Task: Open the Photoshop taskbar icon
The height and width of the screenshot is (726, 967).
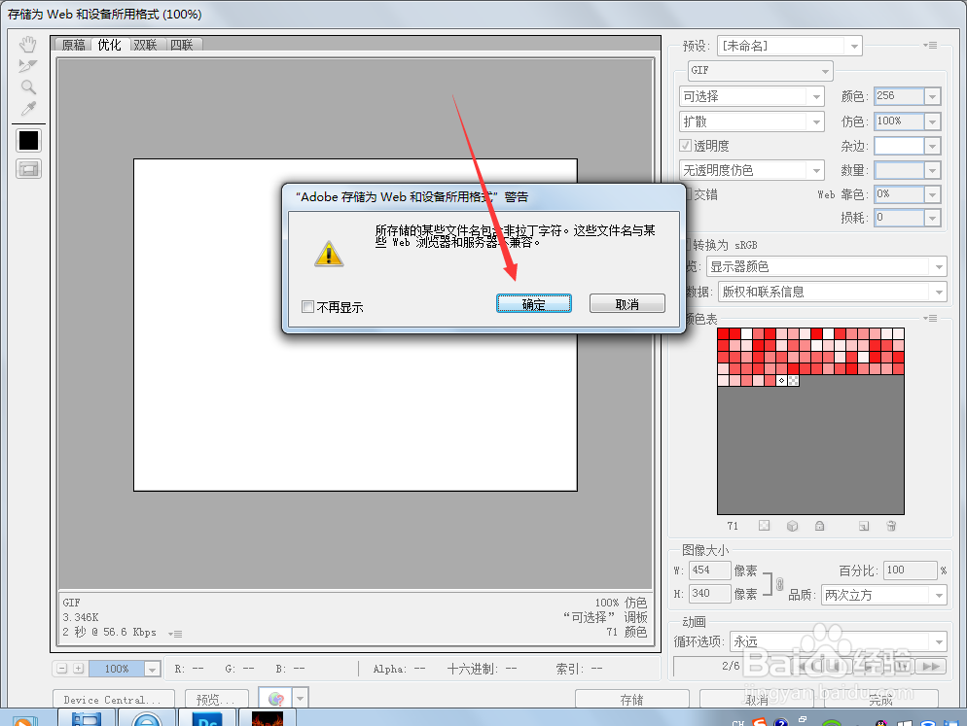Action: 207,718
